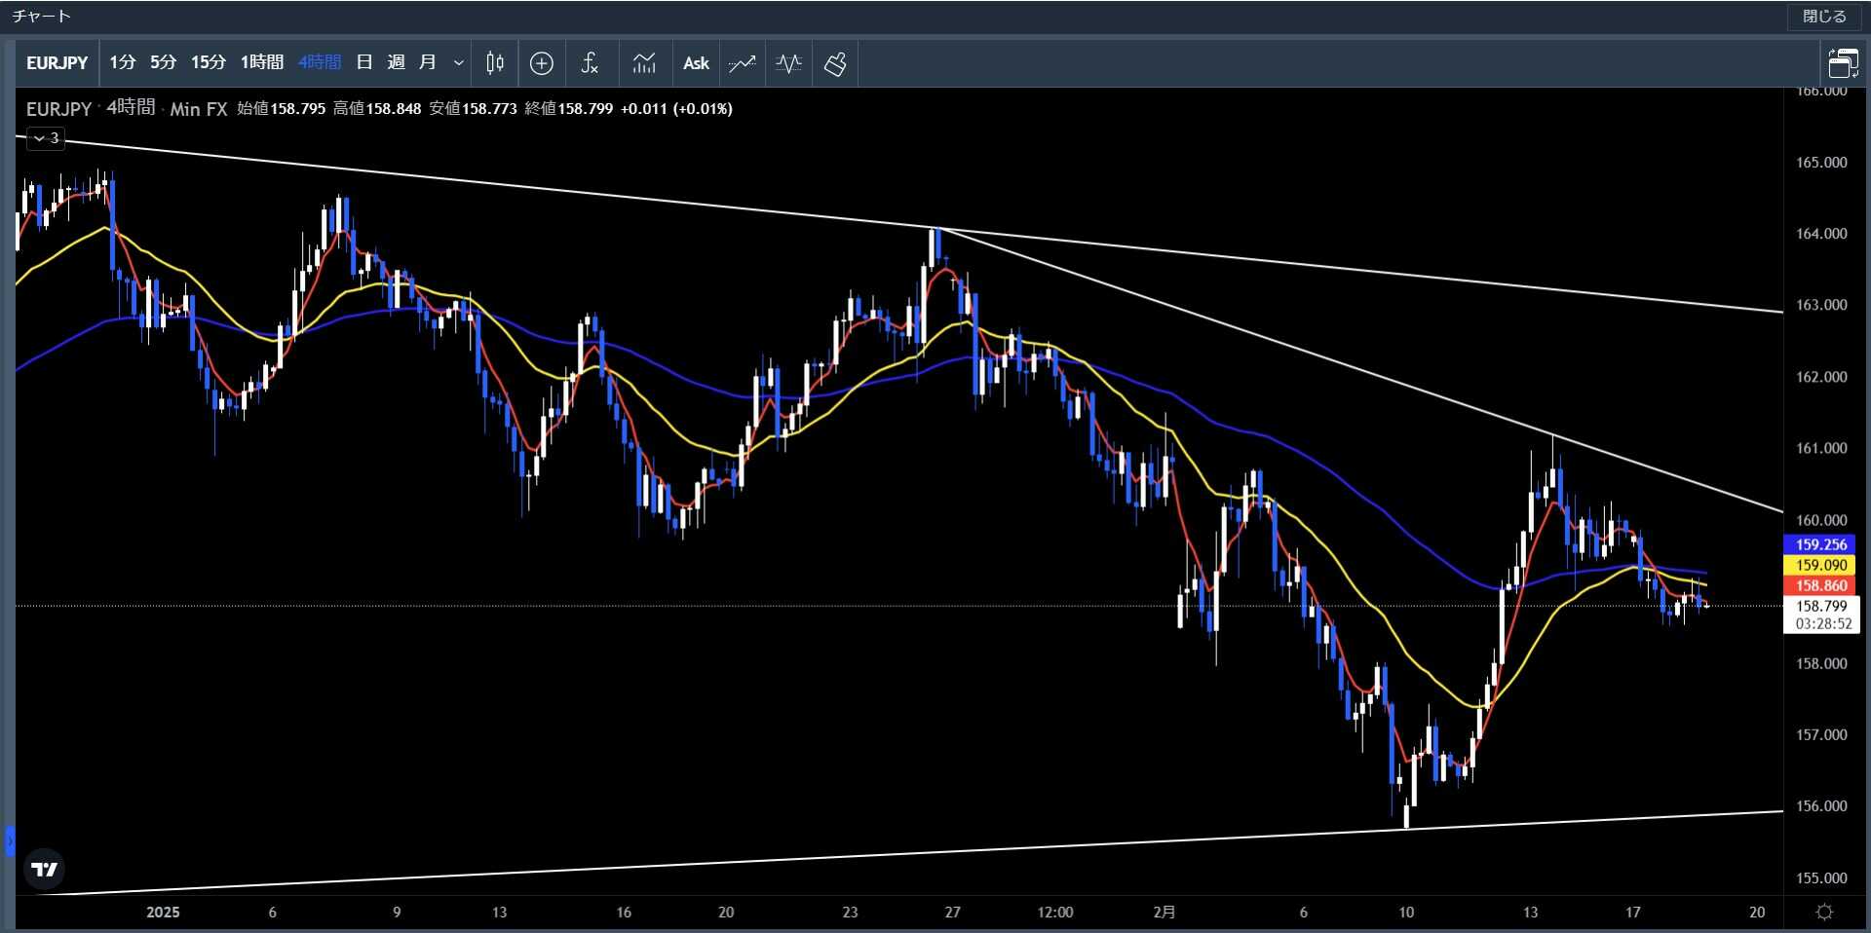This screenshot has height=933, width=1871.
Task: Click the red 158.860 moving average label
Action: tap(1819, 585)
